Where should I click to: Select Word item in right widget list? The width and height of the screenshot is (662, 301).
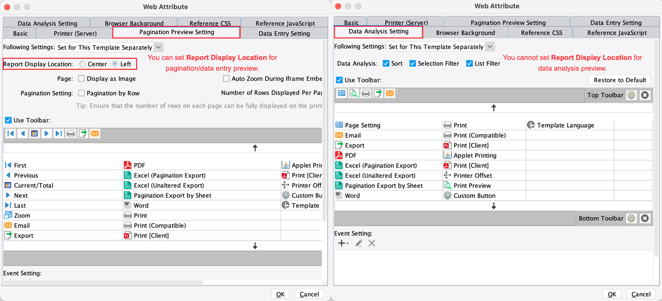[388, 196]
